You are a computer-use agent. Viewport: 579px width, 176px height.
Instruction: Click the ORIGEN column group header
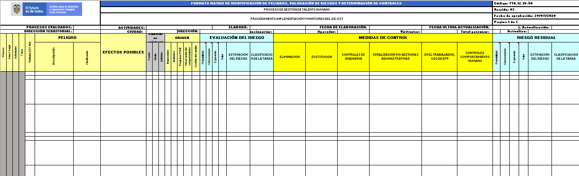[x=182, y=38]
